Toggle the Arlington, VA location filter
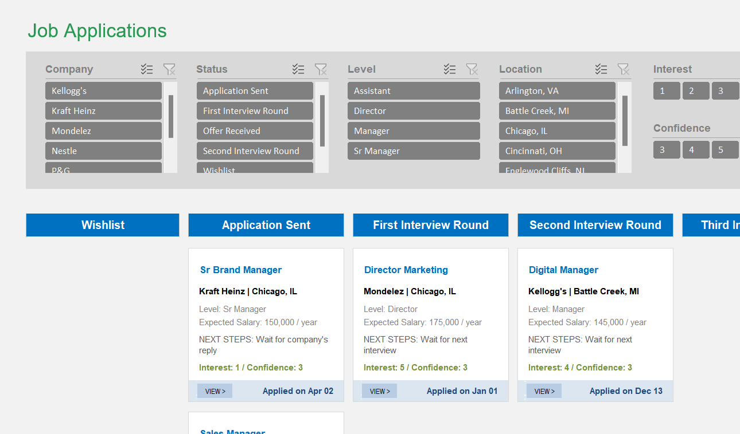 557,90
